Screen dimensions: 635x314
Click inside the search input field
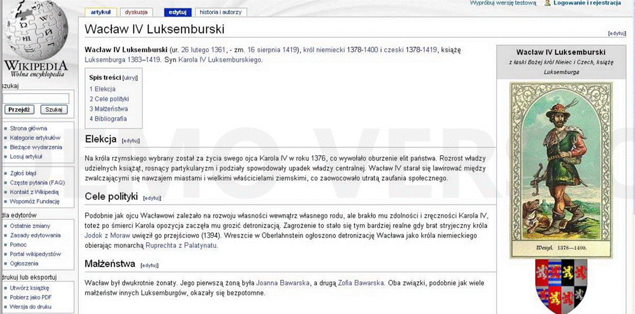[36, 99]
